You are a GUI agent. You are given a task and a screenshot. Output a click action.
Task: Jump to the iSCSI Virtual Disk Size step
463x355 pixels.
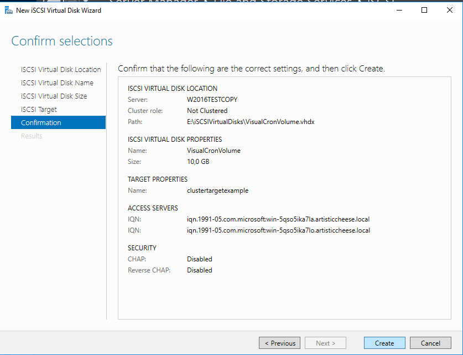tap(54, 96)
